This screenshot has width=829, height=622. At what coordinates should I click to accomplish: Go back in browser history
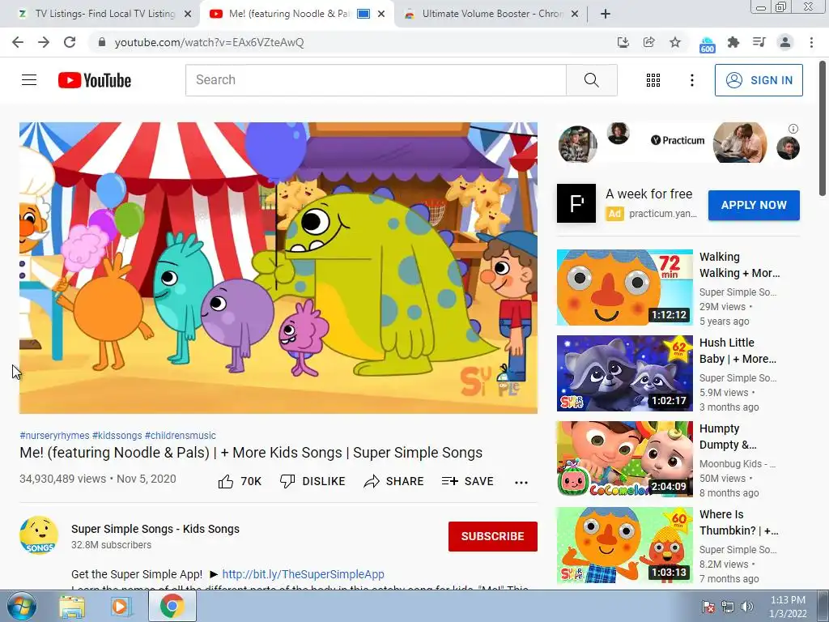coord(18,42)
